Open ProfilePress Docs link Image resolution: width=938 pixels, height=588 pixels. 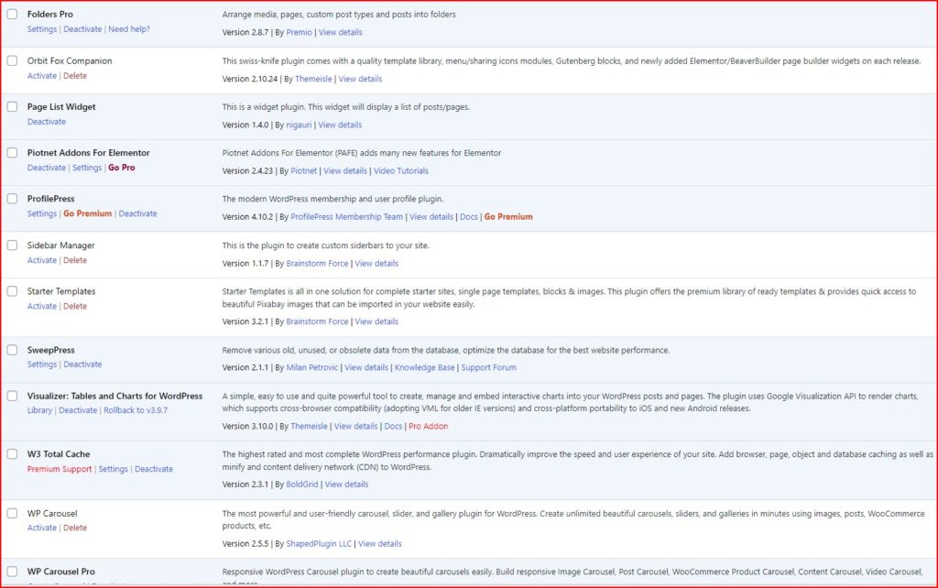(x=469, y=216)
